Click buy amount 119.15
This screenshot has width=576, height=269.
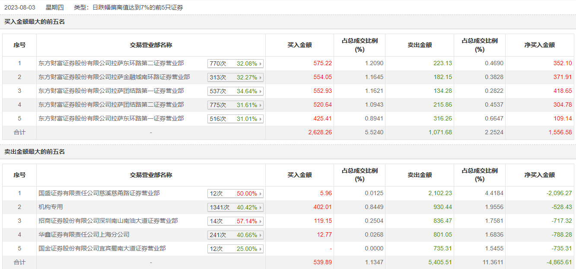click(322, 221)
